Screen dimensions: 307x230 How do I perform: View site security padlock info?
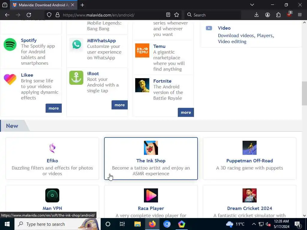click(x=57, y=15)
